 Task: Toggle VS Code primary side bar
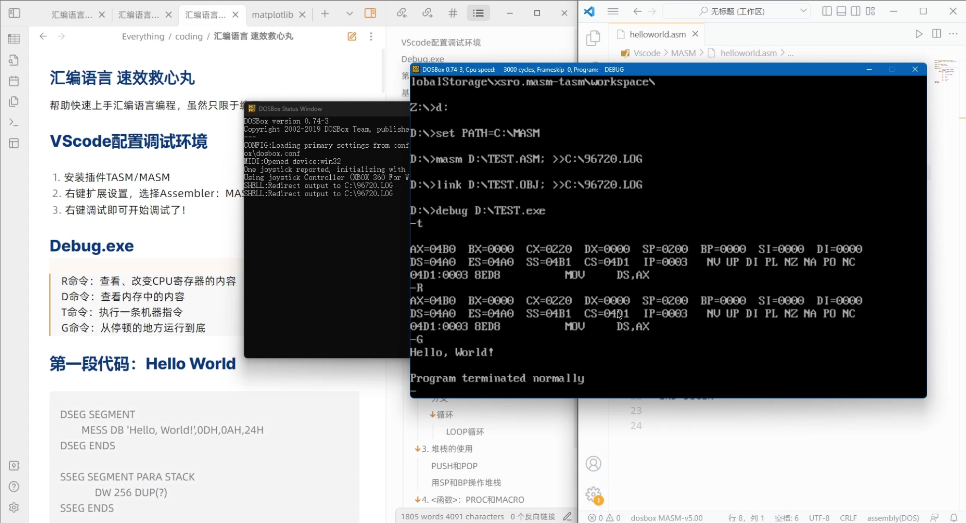coord(827,11)
